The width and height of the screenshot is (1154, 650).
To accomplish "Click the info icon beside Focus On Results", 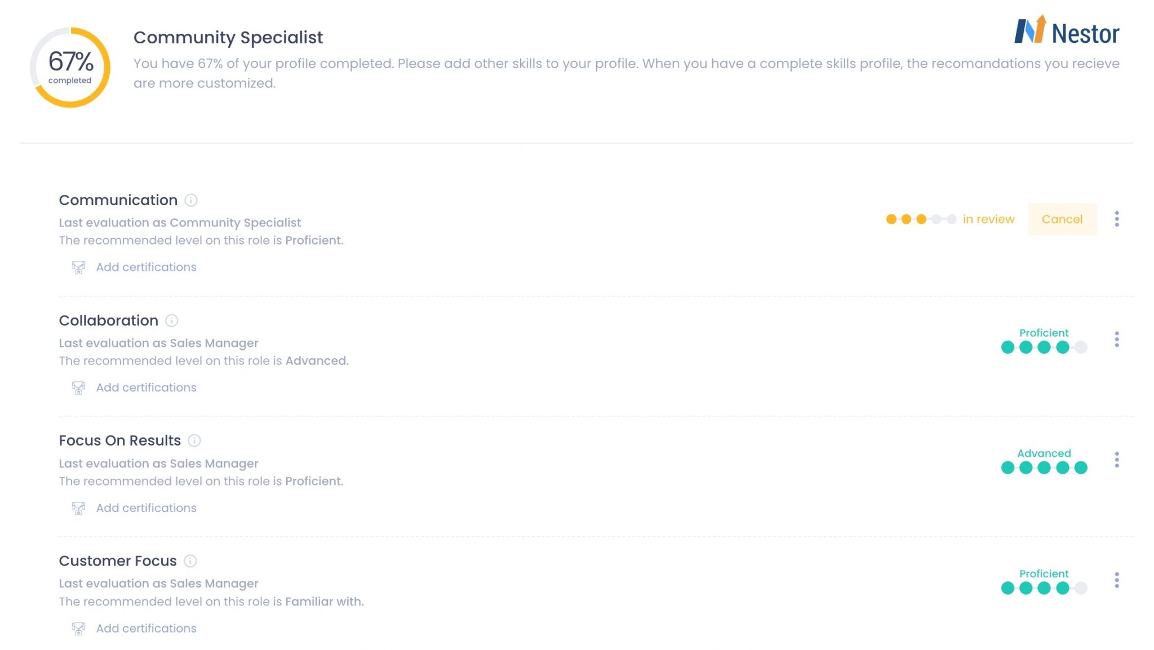I will (194, 441).
